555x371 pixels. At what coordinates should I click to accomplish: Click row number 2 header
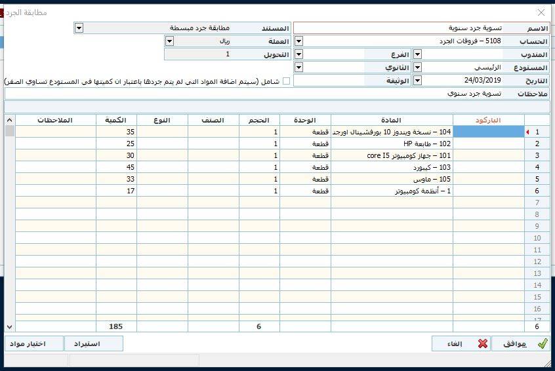point(537,144)
